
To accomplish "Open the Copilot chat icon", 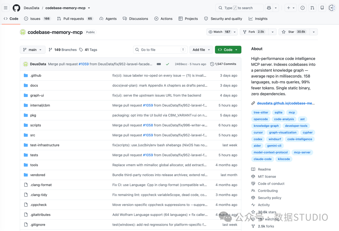I will coord(269,8).
